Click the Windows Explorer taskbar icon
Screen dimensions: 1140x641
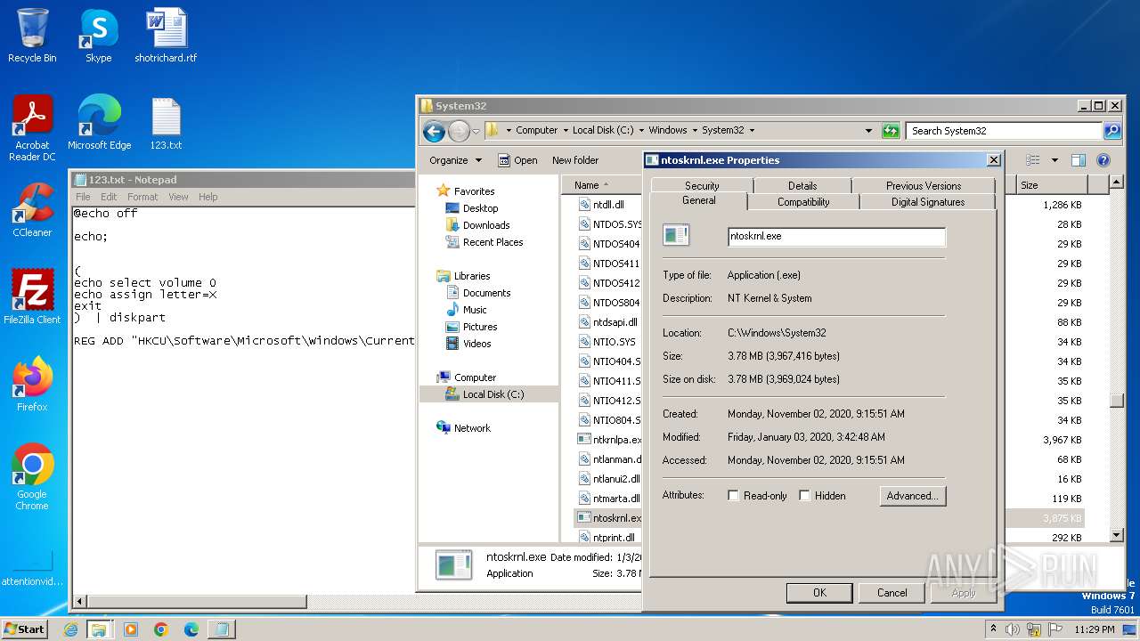point(99,629)
